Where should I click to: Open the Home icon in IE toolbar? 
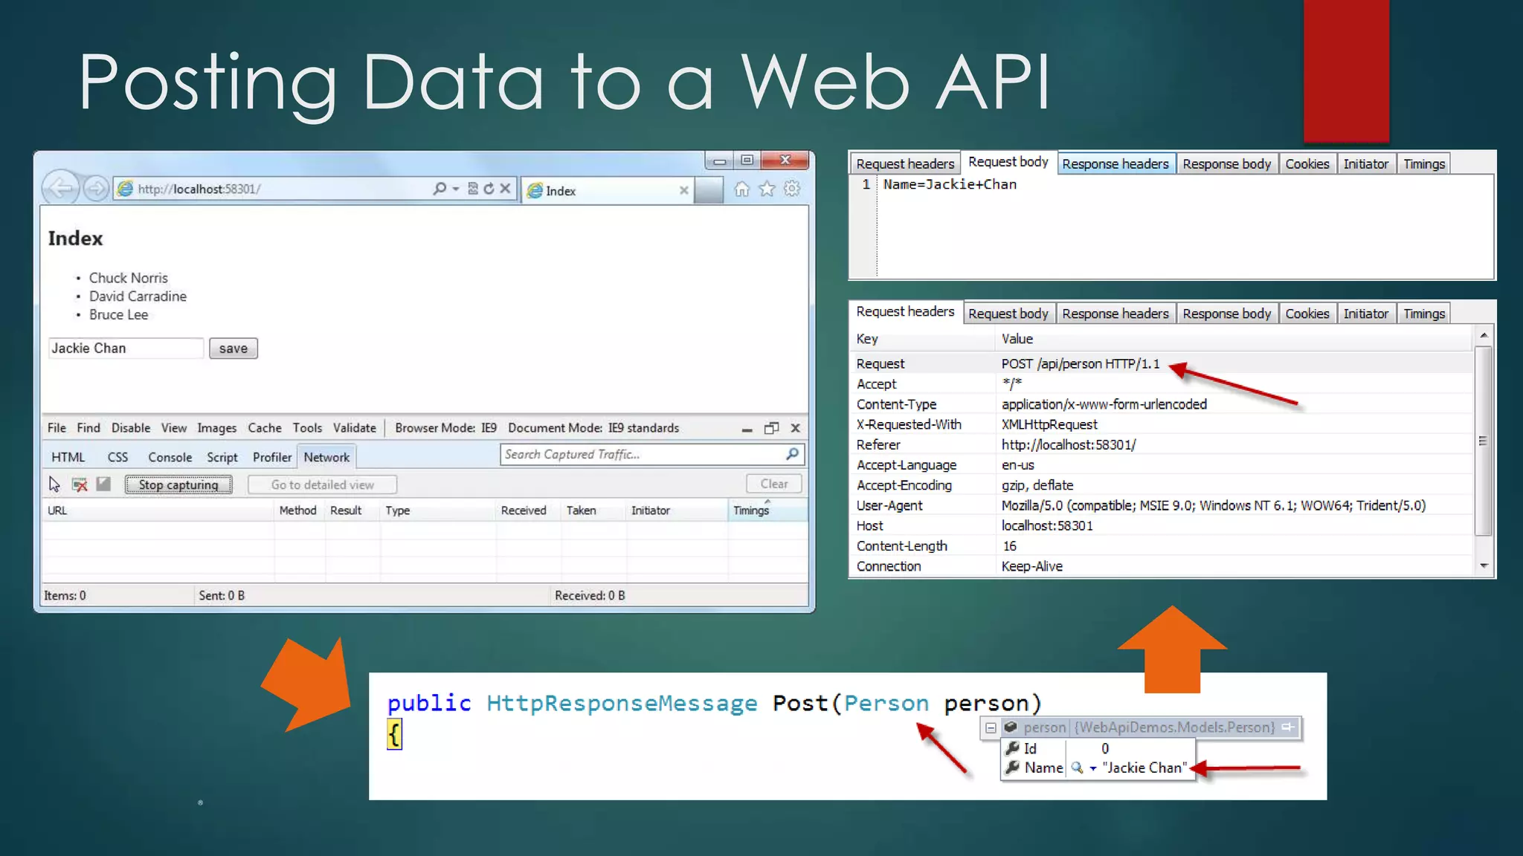coord(741,189)
